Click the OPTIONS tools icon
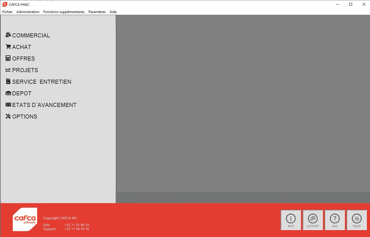Screen dimensions: 370x237 point(8,116)
